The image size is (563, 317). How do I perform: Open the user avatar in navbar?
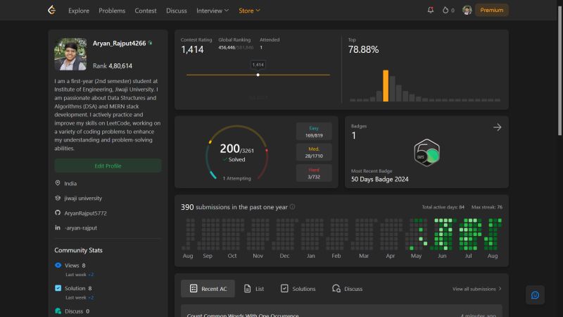[x=467, y=10]
